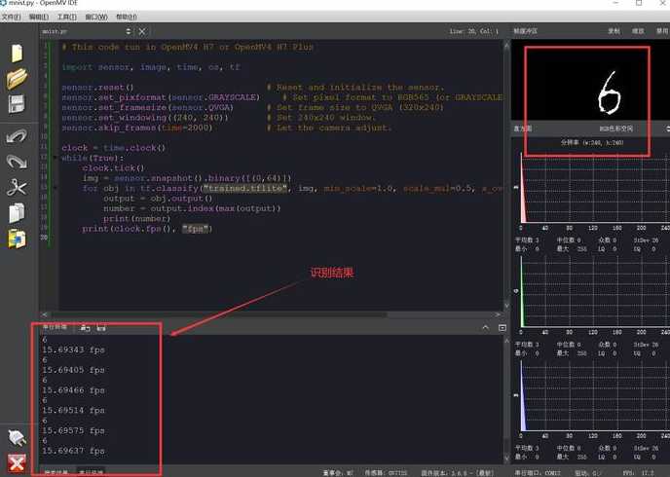The height and width of the screenshot is (477, 670).
Task: Click the 'print(number)' code line
Action: point(136,219)
